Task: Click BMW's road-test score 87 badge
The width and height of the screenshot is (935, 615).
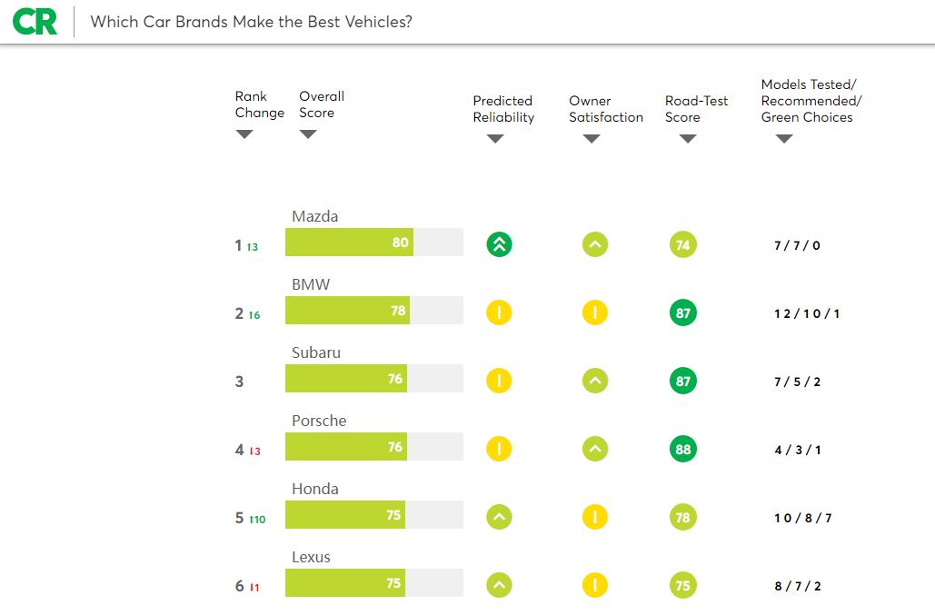Action: (x=683, y=312)
